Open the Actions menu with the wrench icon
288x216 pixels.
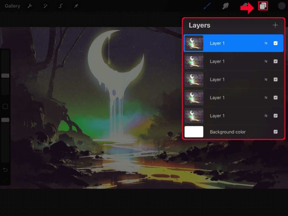point(30,6)
